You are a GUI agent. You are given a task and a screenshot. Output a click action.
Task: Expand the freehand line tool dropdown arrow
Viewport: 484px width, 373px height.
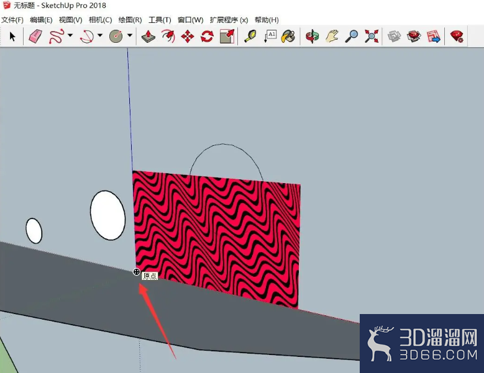click(x=70, y=35)
